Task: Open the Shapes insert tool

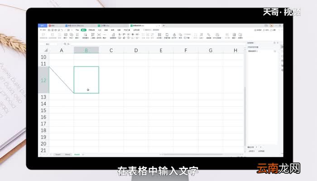Action: pos(72,36)
